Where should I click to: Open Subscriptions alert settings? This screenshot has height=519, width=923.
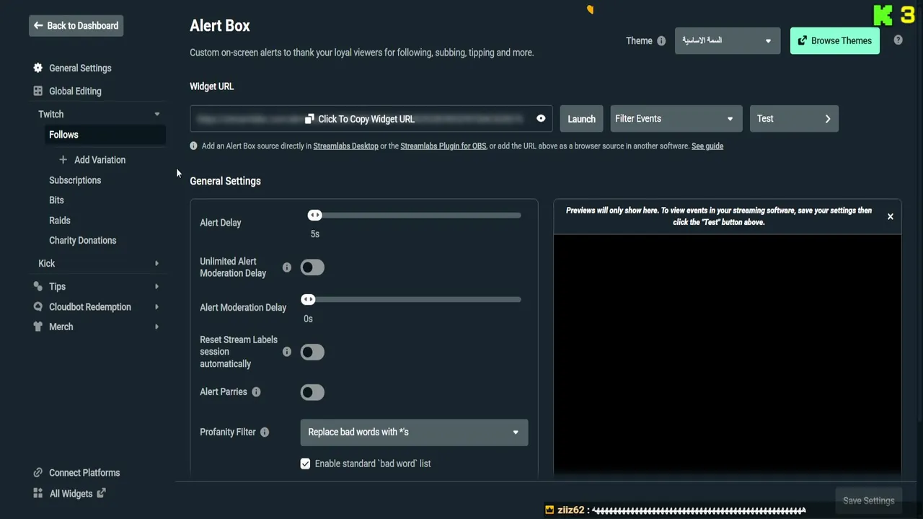pos(75,180)
